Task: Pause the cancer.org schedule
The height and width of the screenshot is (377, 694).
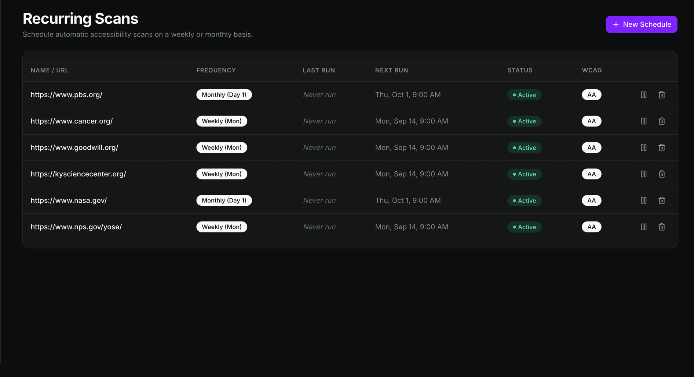Action: (644, 121)
